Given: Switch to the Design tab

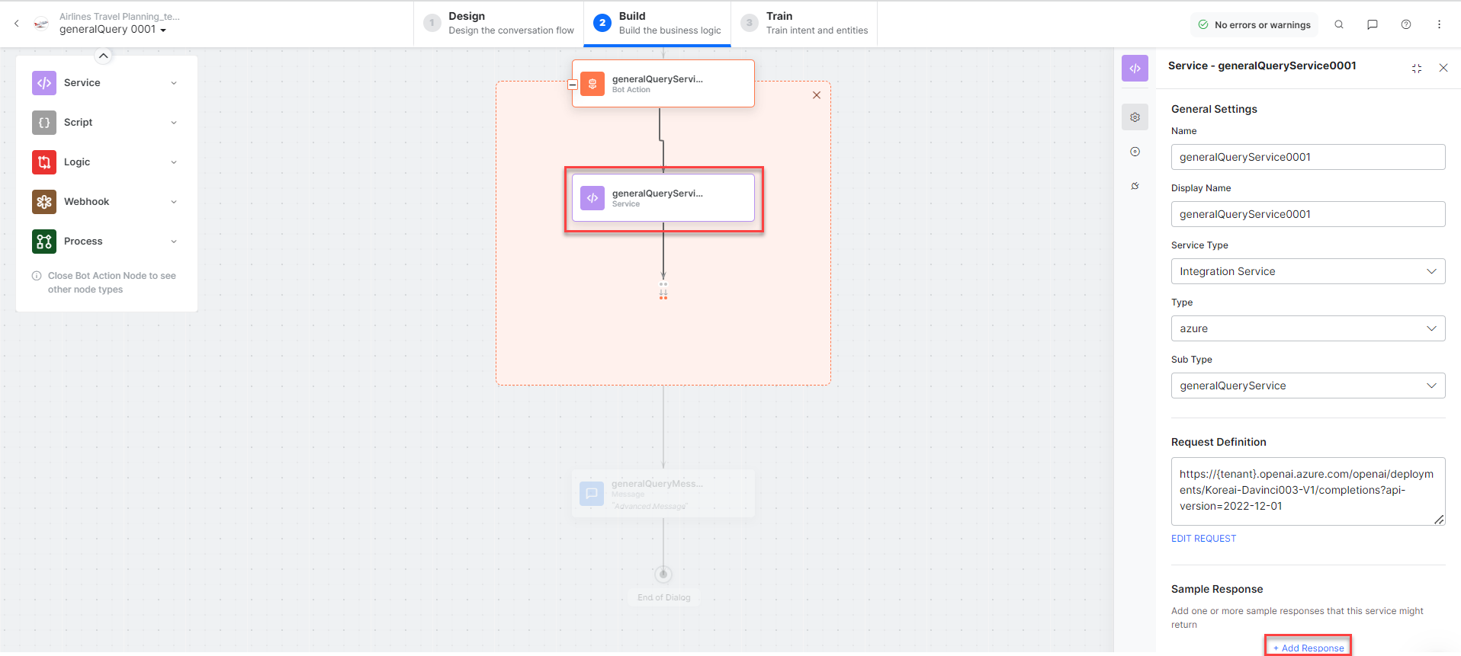Looking at the screenshot, I should (499, 24).
